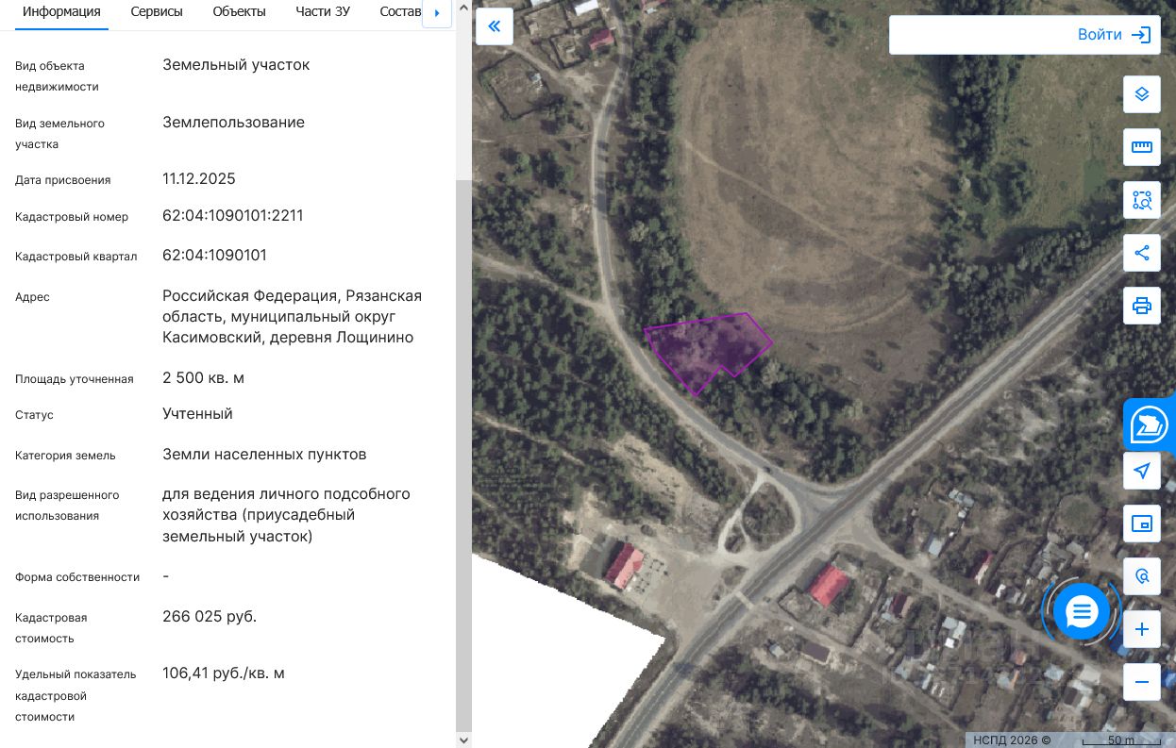Open the Объекты tab
1176x748 pixels.
240,12
